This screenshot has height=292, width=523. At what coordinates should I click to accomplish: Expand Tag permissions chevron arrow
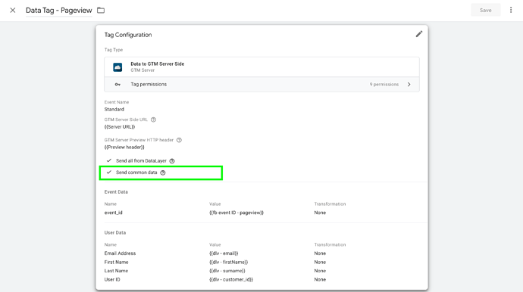coord(409,84)
